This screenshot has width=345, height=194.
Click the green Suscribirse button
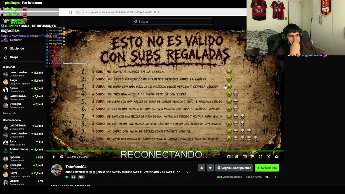tap(267, 168)
